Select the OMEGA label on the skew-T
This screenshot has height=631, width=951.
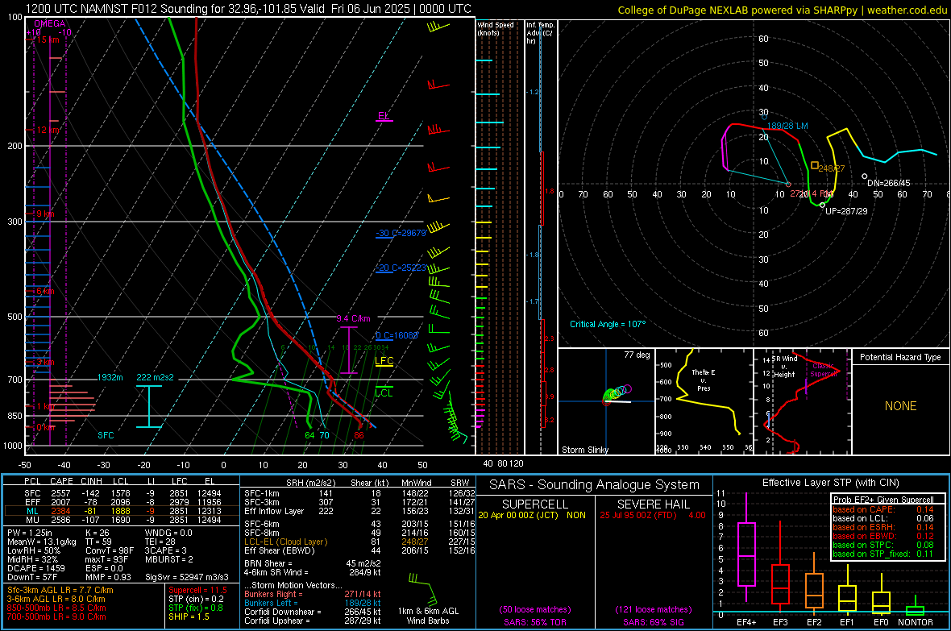(49, 23)
